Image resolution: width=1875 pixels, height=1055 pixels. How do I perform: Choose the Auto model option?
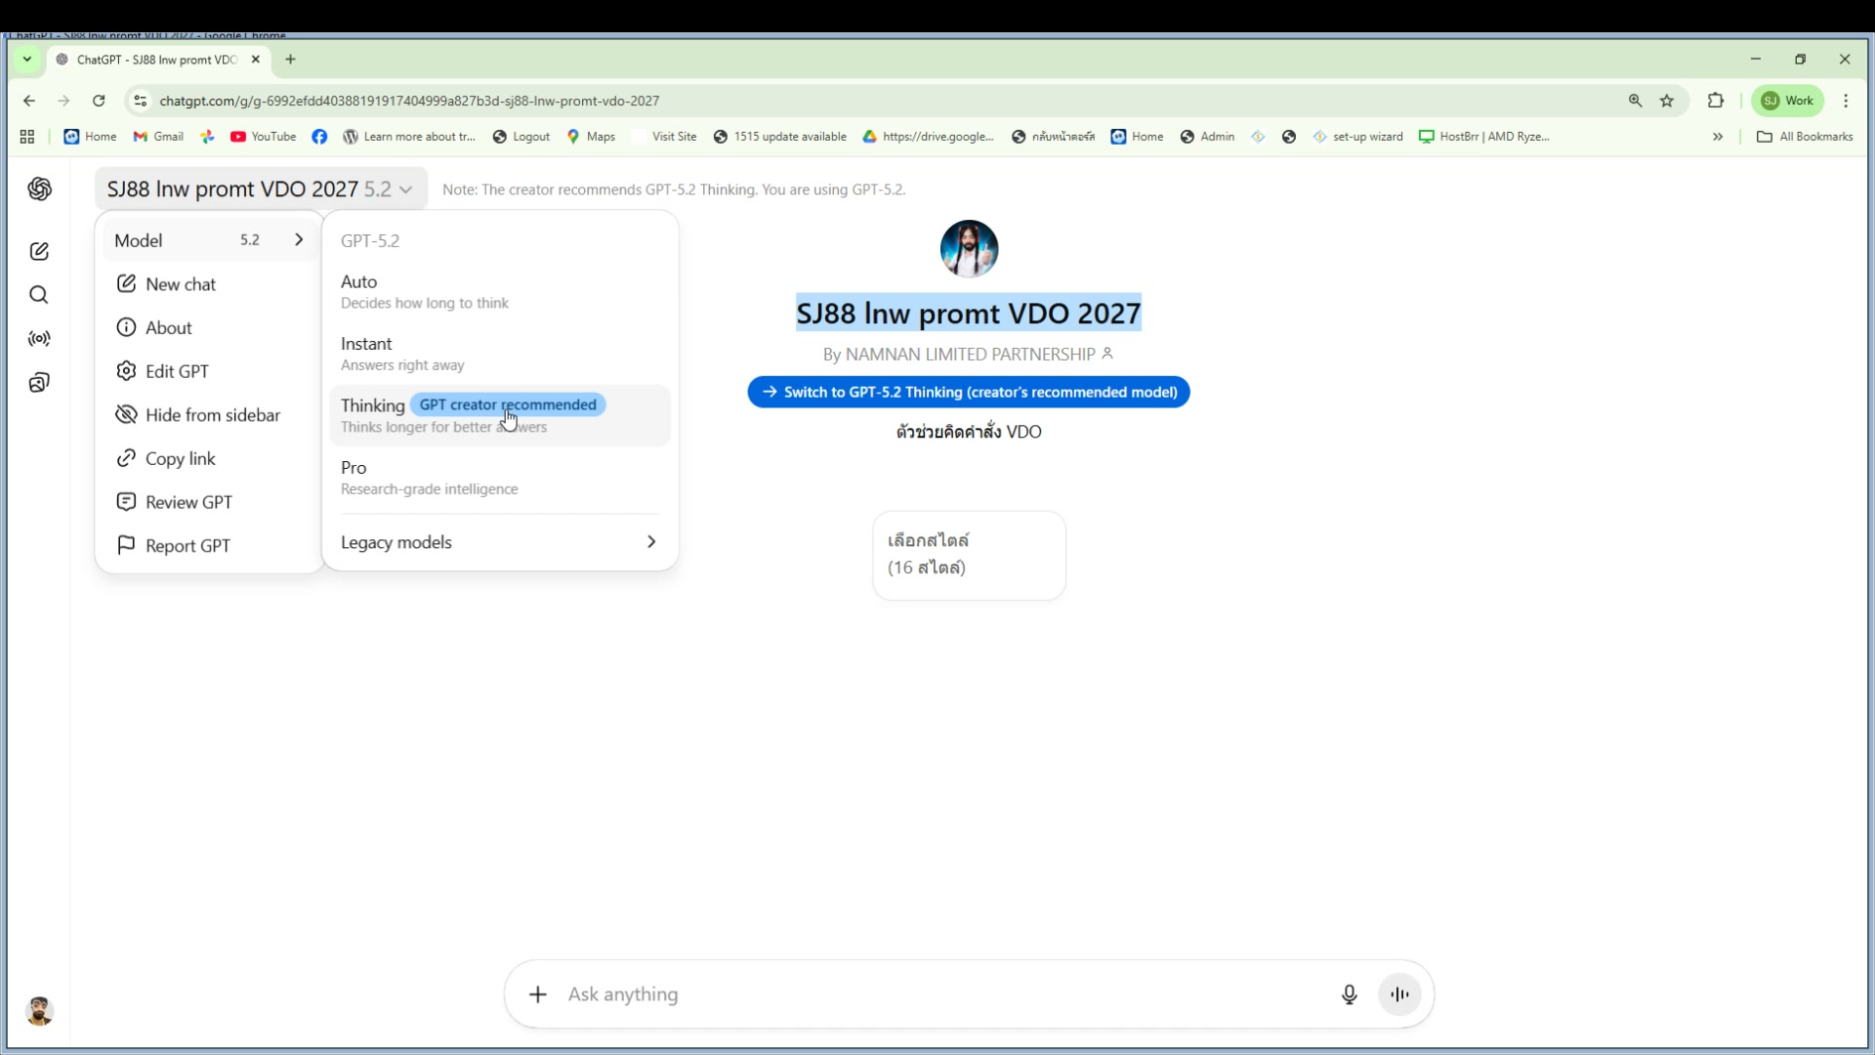425,291
